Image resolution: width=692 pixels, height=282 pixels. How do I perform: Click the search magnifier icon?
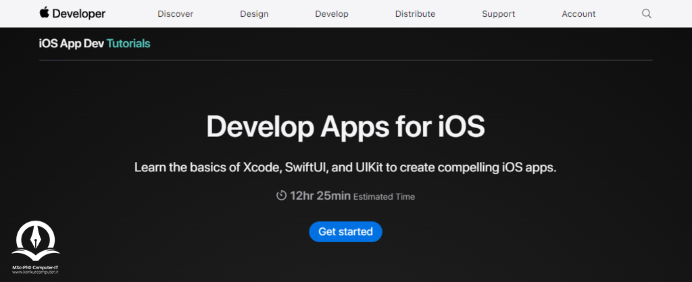pos(647,13)
